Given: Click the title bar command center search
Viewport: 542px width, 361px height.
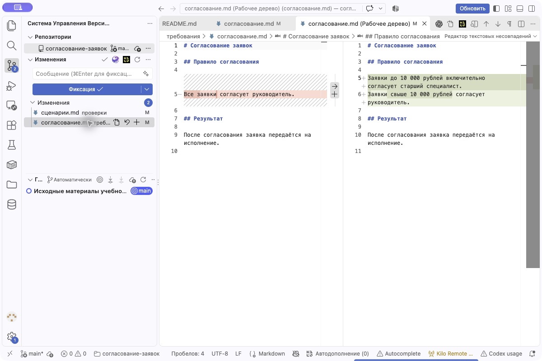Looking at the screenshot, I should tap(271, 9).
